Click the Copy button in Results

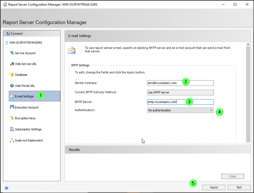point(233,176)
